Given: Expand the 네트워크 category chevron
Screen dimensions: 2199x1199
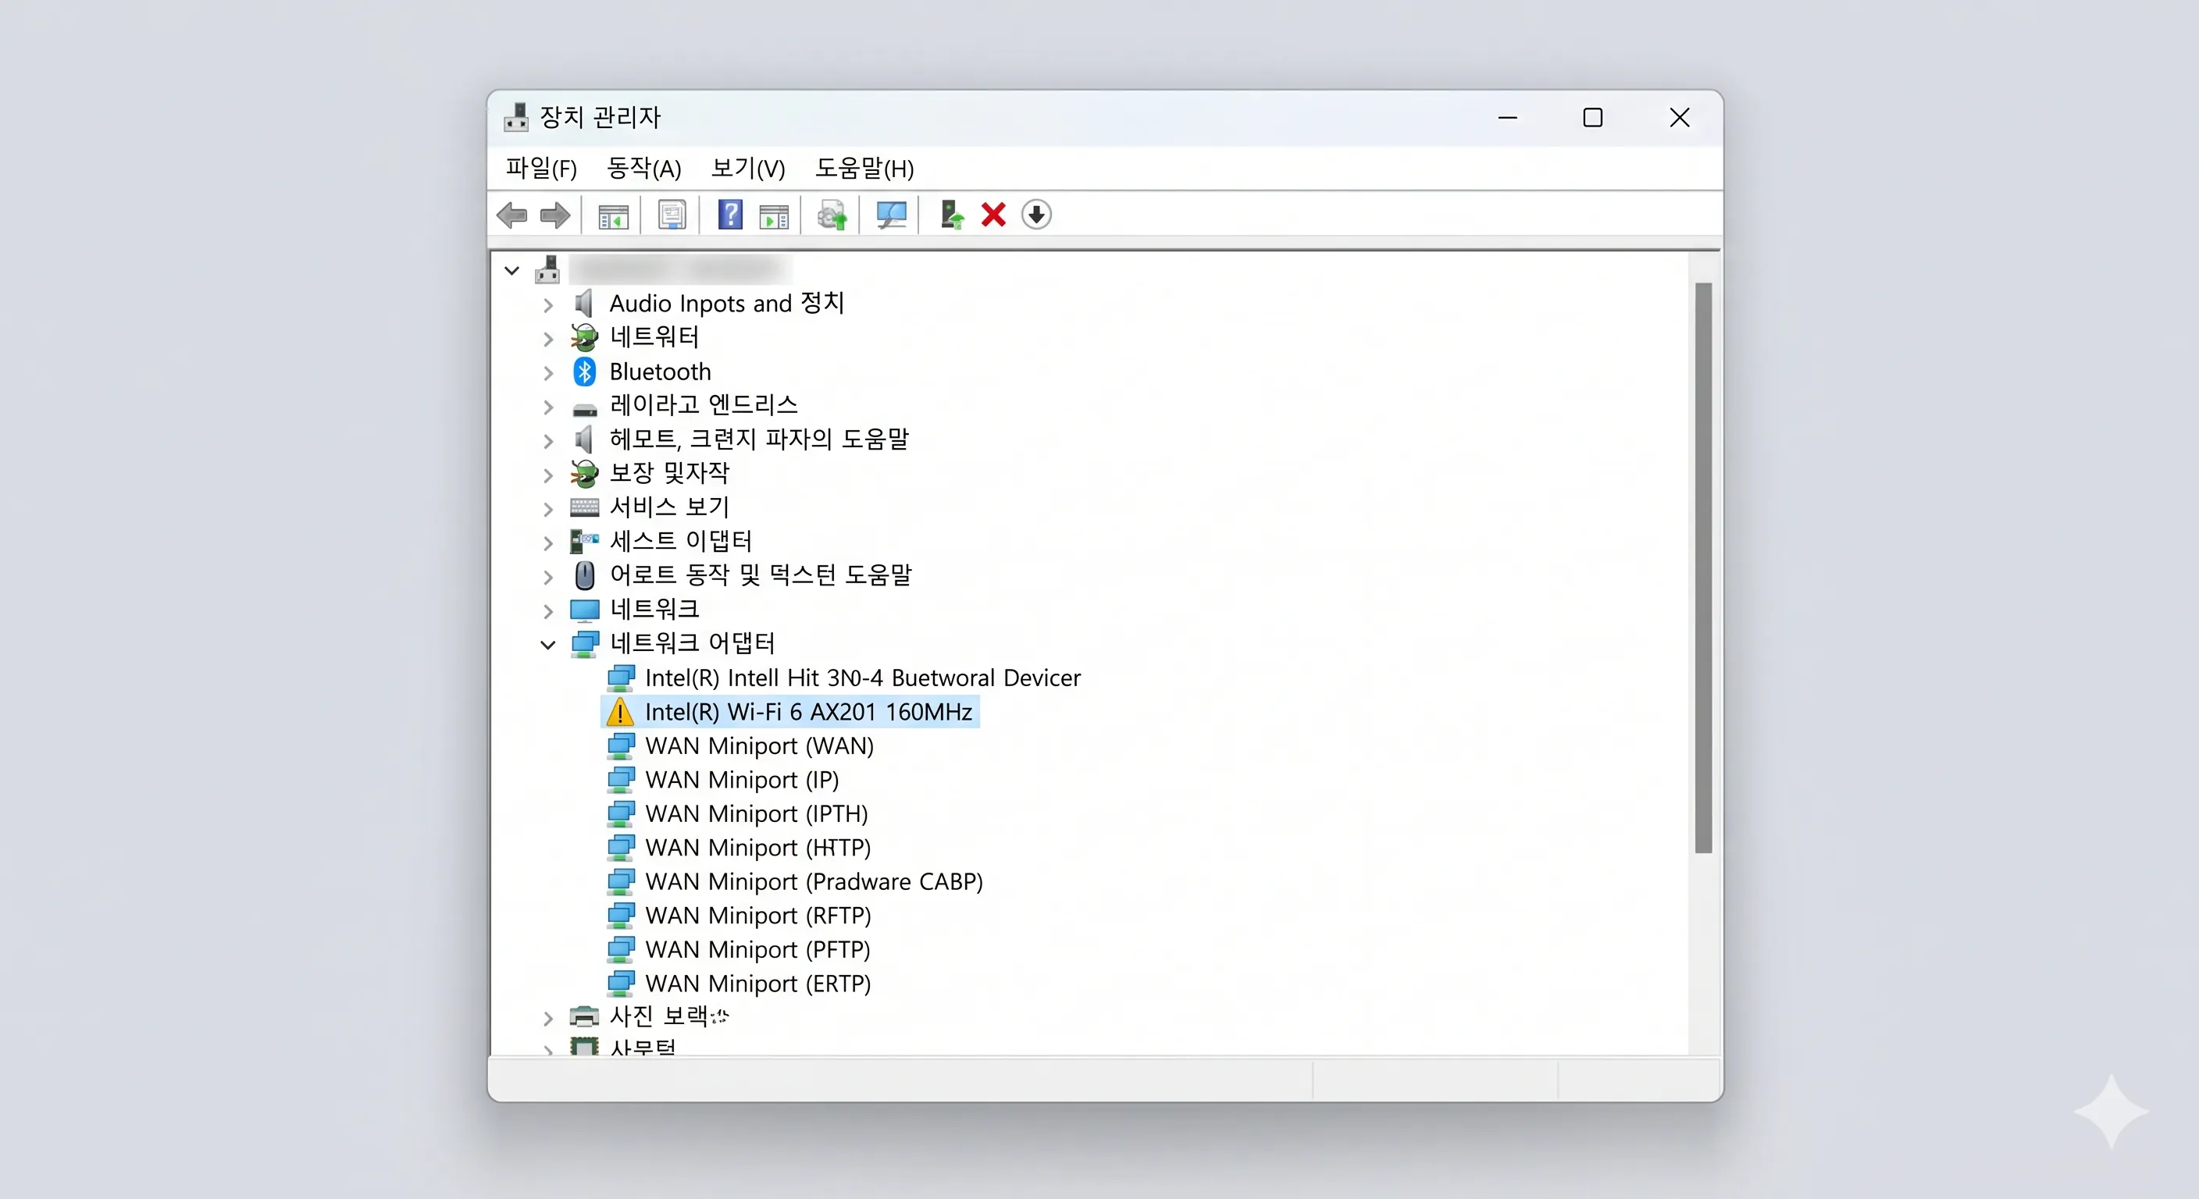Looking at the screenshot, I should point(548,611).
